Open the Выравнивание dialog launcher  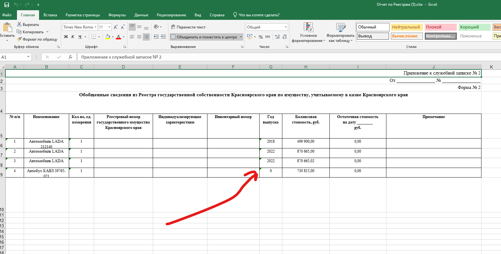click(242, 47)
